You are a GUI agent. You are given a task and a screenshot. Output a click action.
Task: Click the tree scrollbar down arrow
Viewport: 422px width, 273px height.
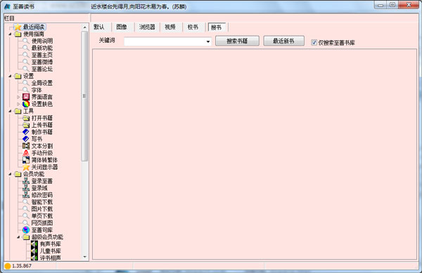pos(85,257)
